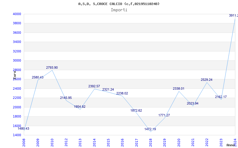Click the peak data label starting 3911

(x=234, y=16)
